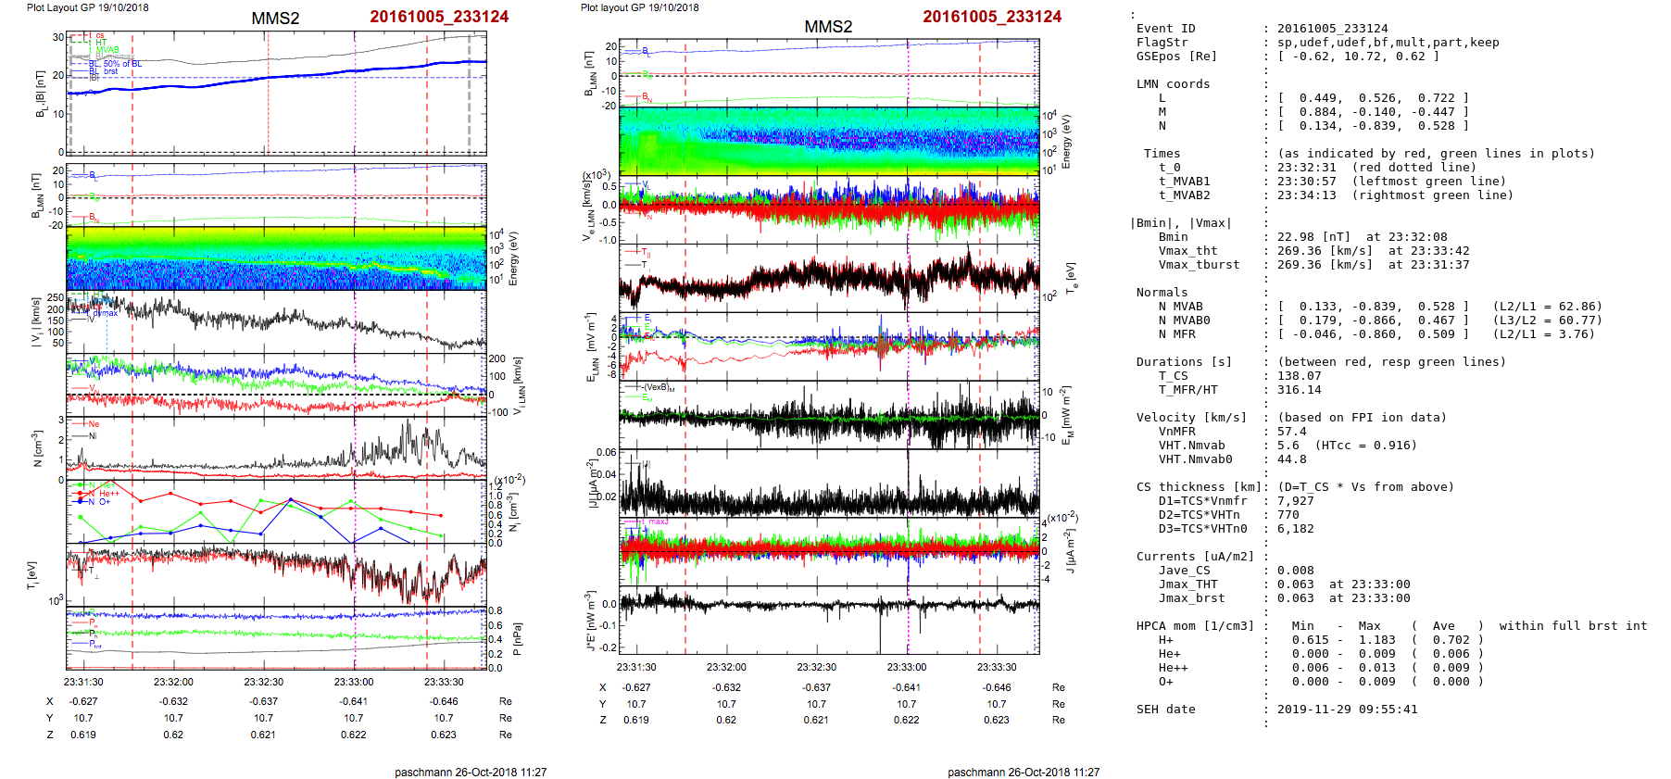The image size is (1671, 779).
Task: Click "Plot Layout GP 19/10/2018" at top left
Action: click(x=88, y=7)
